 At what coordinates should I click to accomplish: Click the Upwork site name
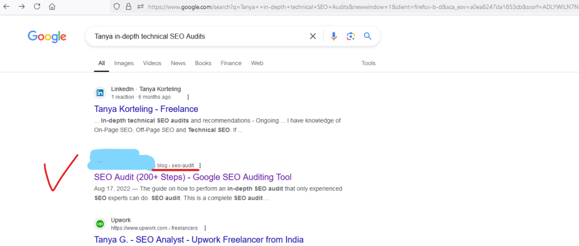[121, 220]
